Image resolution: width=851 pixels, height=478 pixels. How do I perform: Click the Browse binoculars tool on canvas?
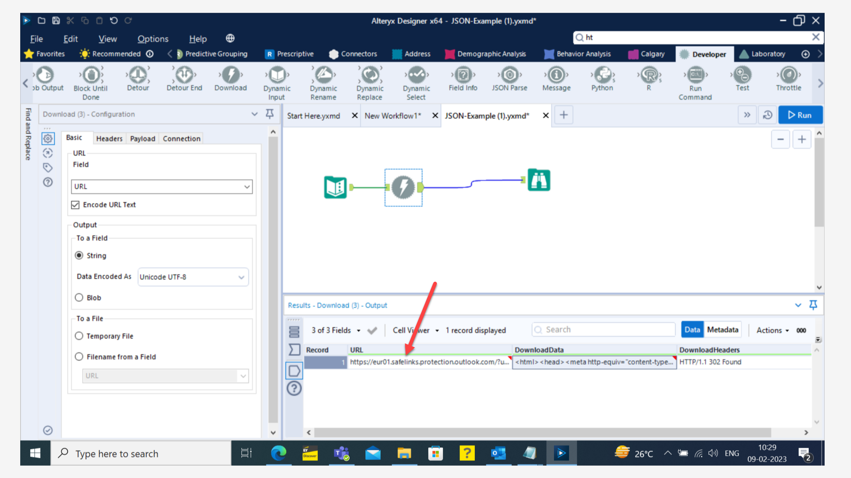538,180
